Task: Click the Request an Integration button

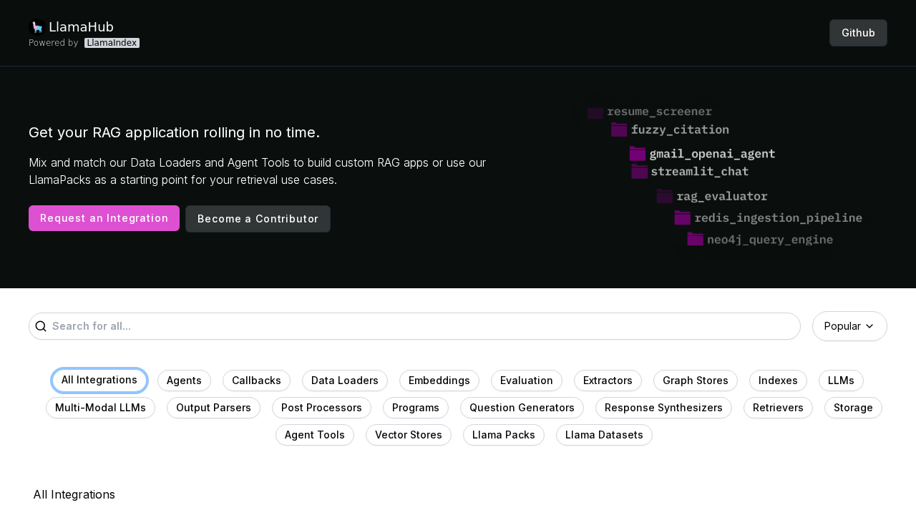Action: tap(104, 218)
